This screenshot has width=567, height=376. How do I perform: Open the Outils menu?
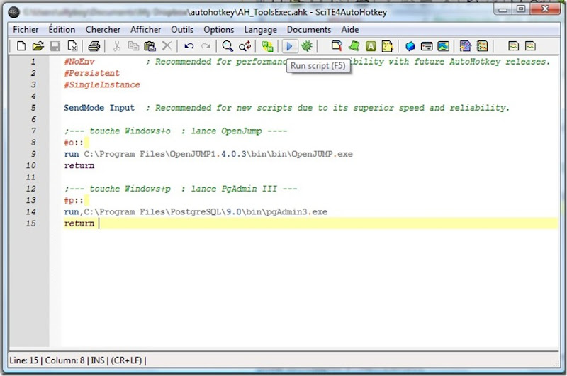[x=182, y=29]
